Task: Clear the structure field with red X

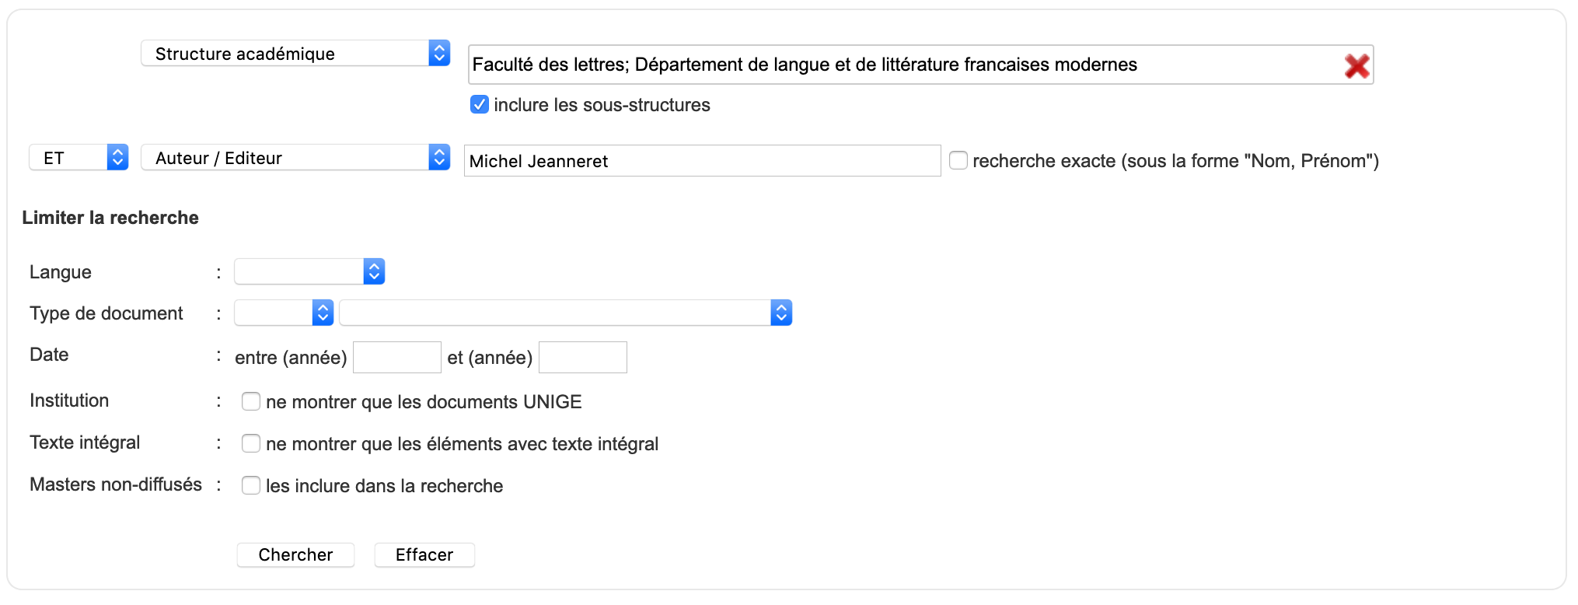Action: click(x=1356, y=66)
